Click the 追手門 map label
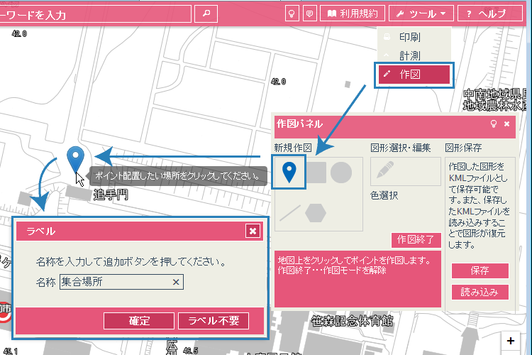 [x=111, y=195]
